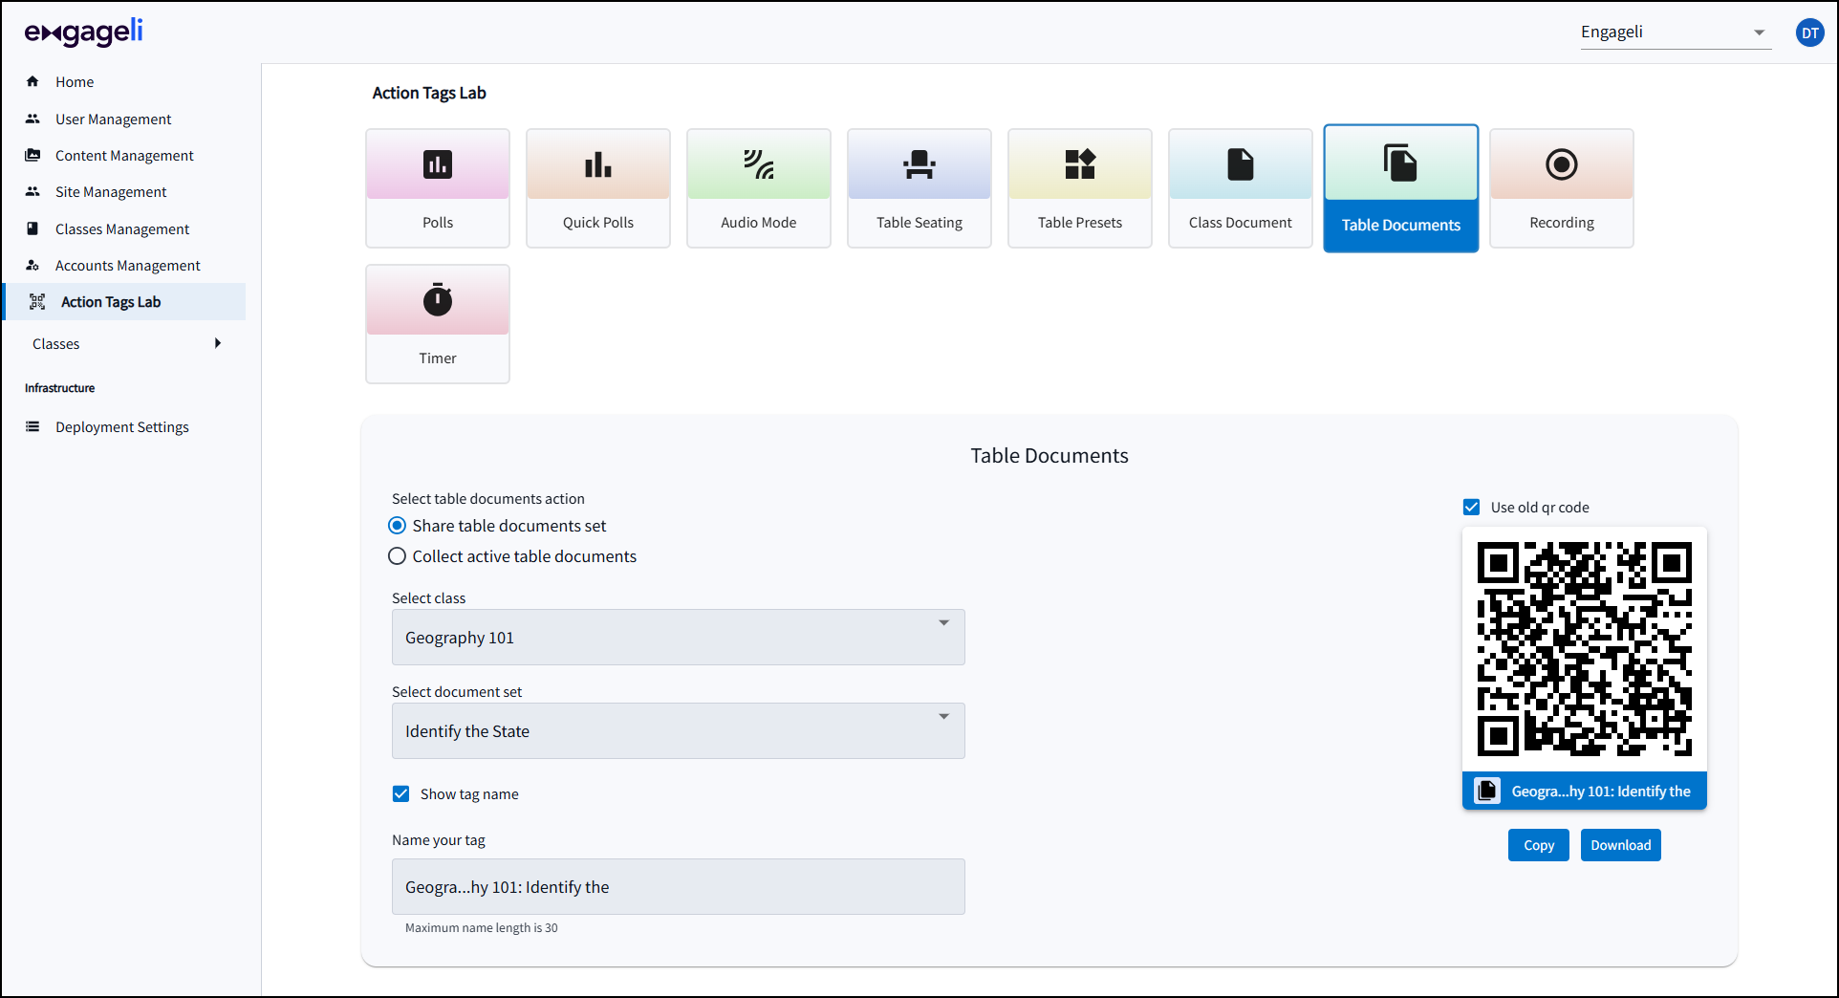This screenshot has width=1839, height=998.
Task: Click the Site Management icon
Action: pos(32,191)
